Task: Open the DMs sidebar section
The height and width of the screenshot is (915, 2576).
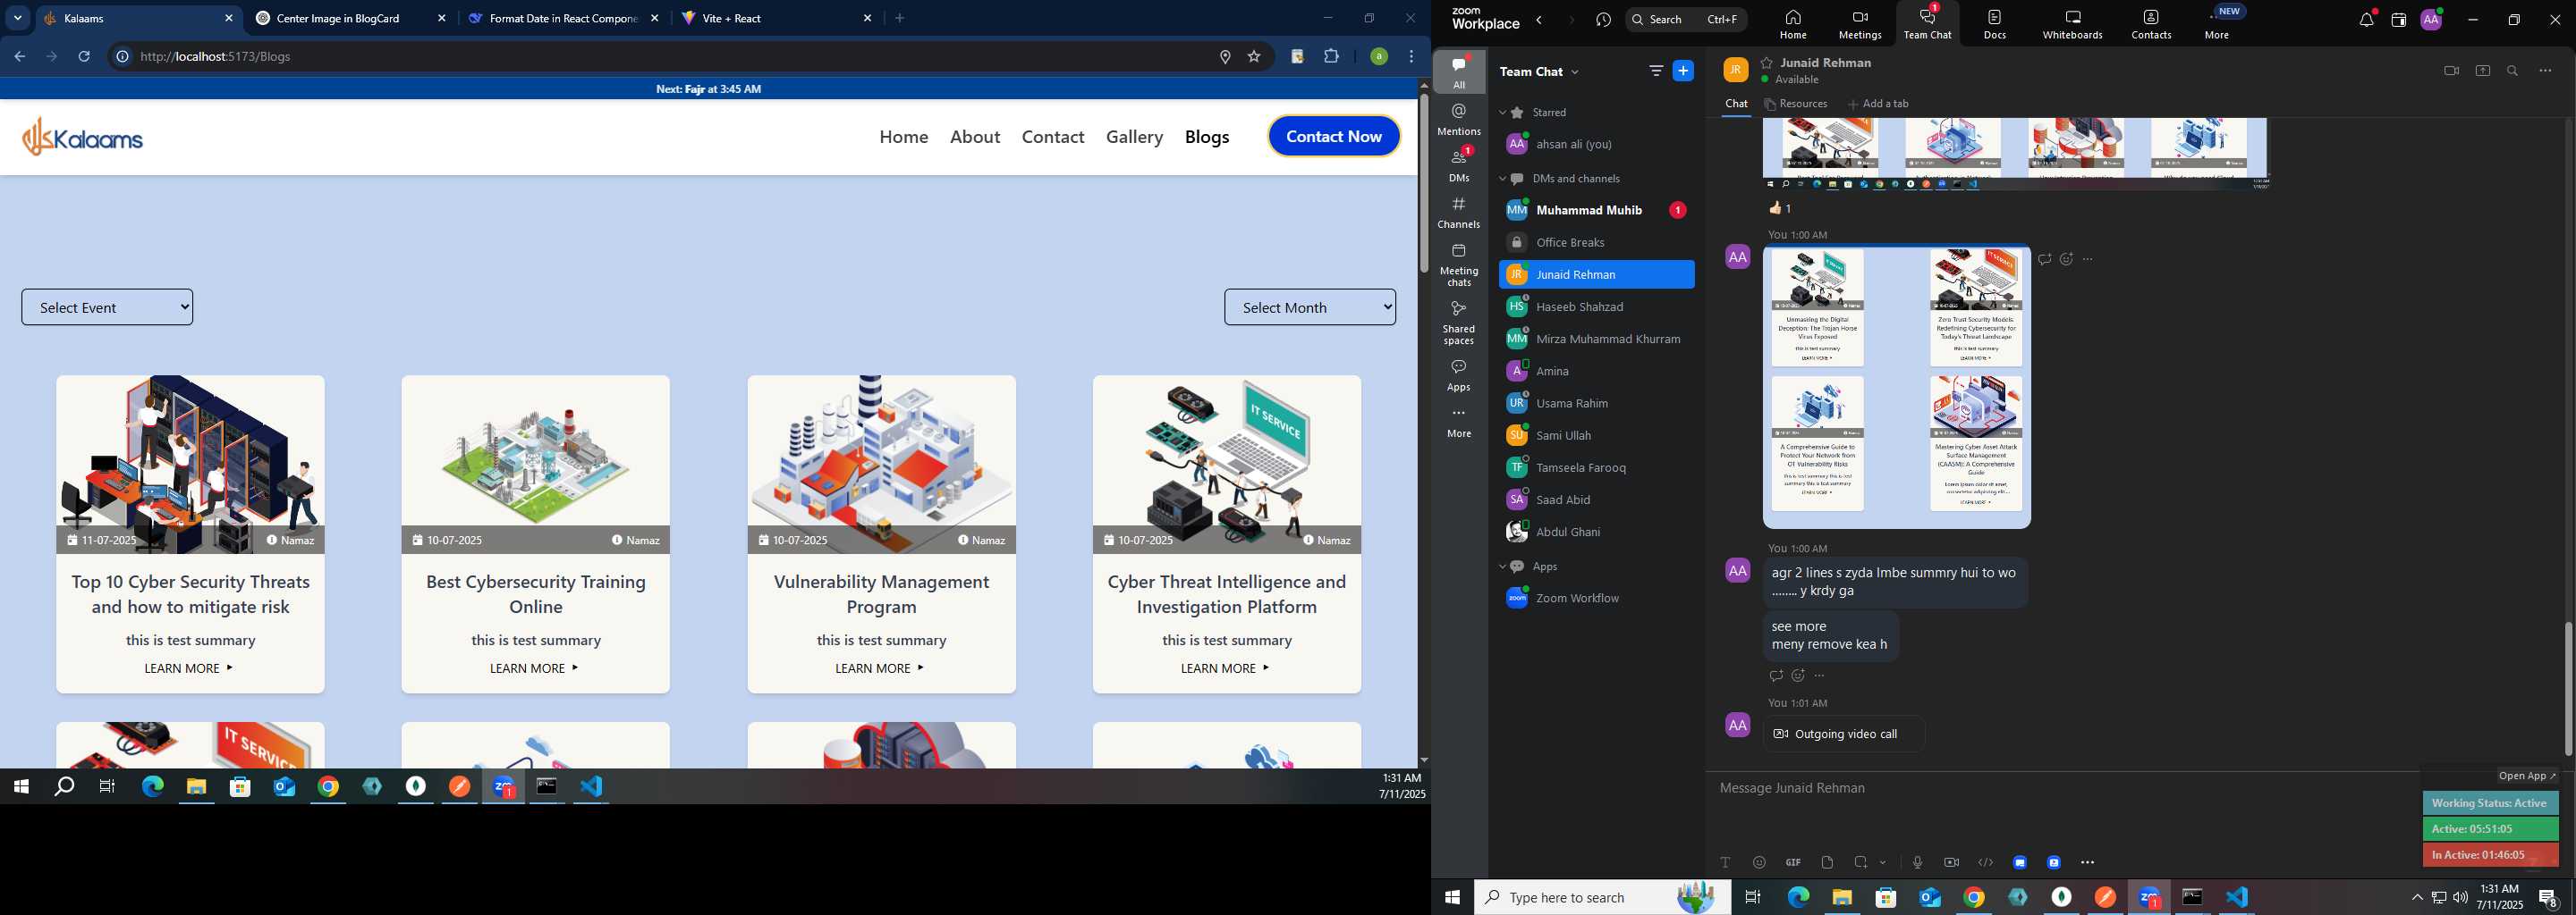Action: (1459, 164)
